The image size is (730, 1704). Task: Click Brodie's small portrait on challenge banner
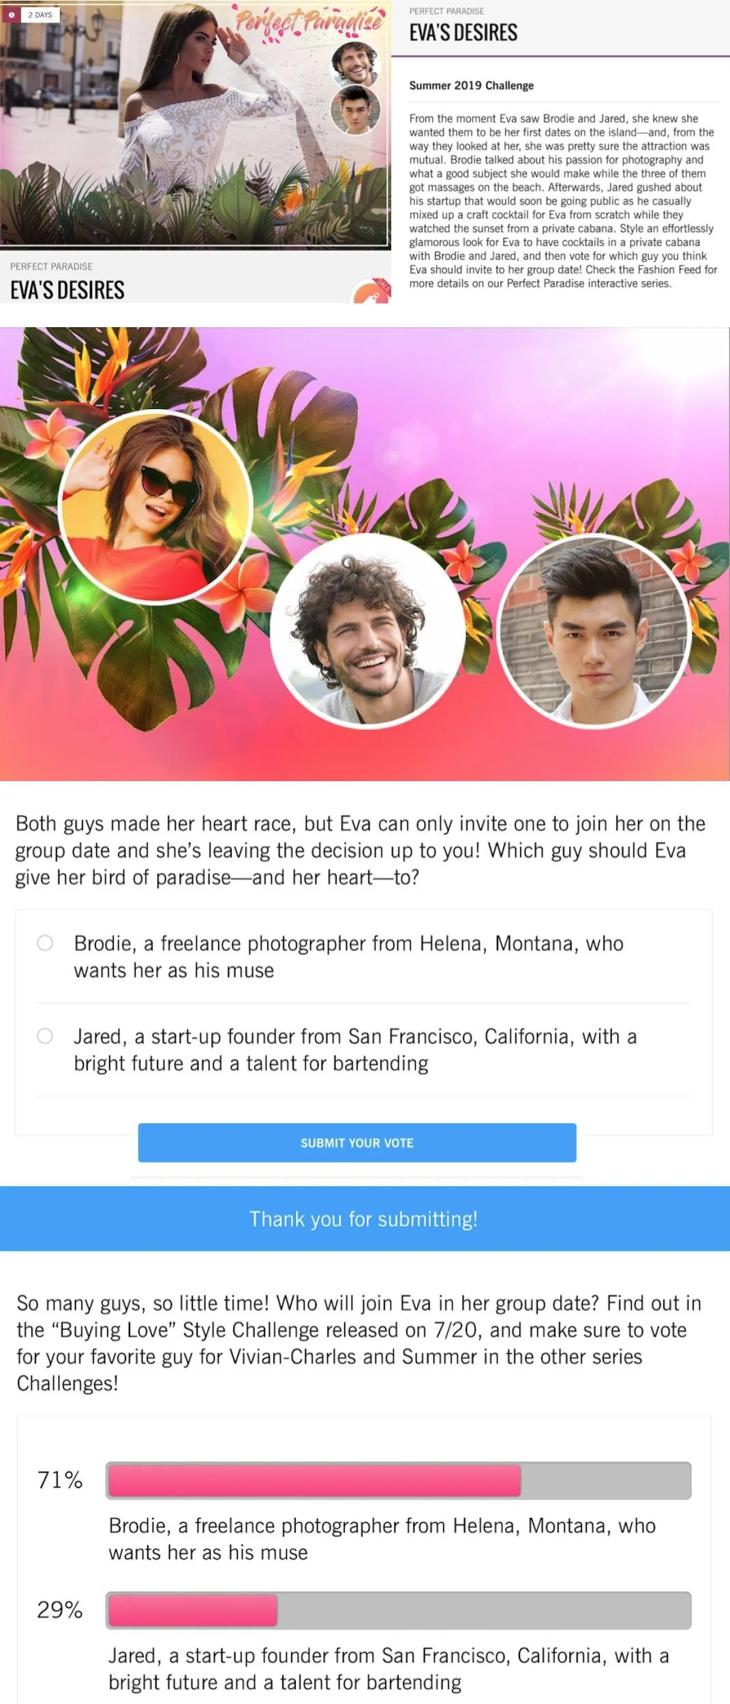pyautogui.click(x=354, y=63)
